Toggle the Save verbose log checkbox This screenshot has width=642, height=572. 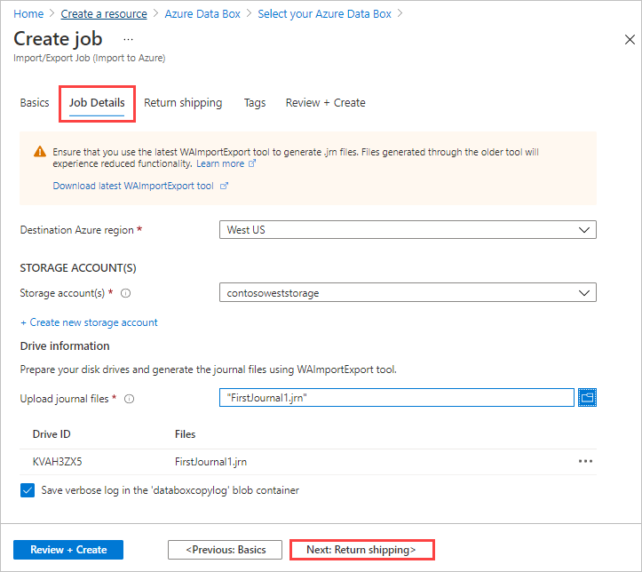(x=28, y=489)
